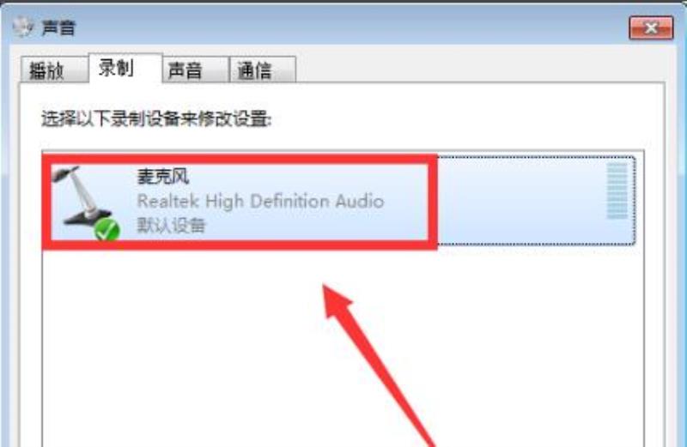Close the 声音 dialog window
Screen dimensions: 687x447
tap(651, 28)
